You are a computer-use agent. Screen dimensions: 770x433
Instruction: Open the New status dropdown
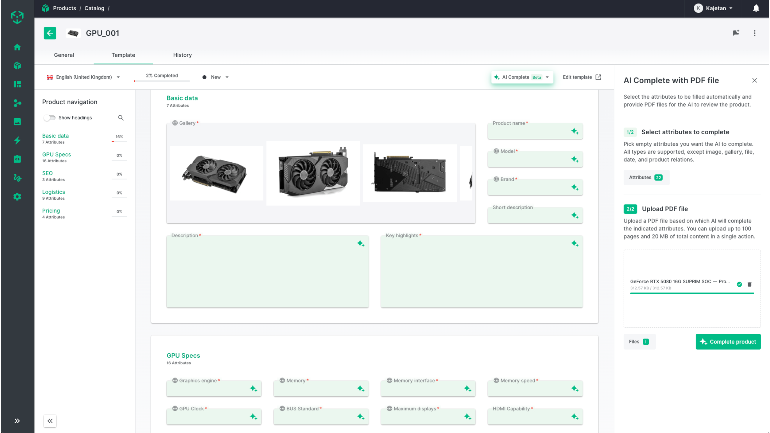(x=216, y=77)
